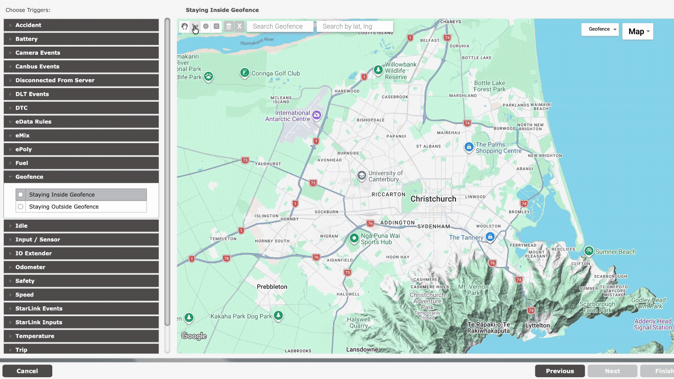Open the Map type dropdown
This screenshot has height=379, width=674.
[x=637, y=32]
